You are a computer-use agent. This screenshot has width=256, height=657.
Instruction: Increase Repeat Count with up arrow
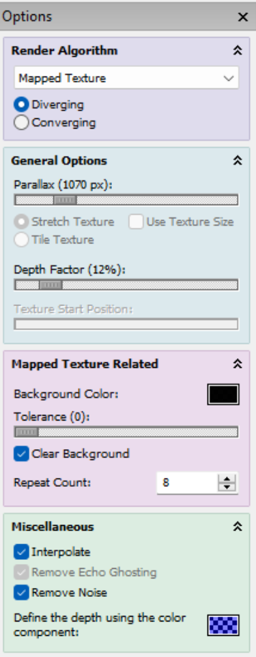(x=227, y=479)
